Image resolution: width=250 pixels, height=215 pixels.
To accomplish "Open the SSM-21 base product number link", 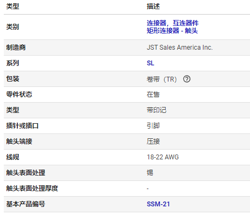I will [x=158, y=204].
